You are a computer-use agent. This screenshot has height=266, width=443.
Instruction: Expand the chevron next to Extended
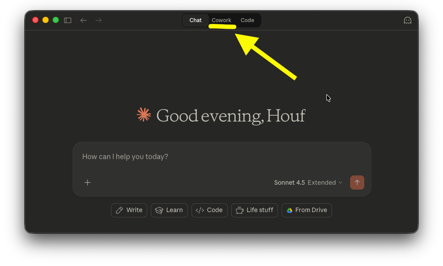(x=340, y=182)
